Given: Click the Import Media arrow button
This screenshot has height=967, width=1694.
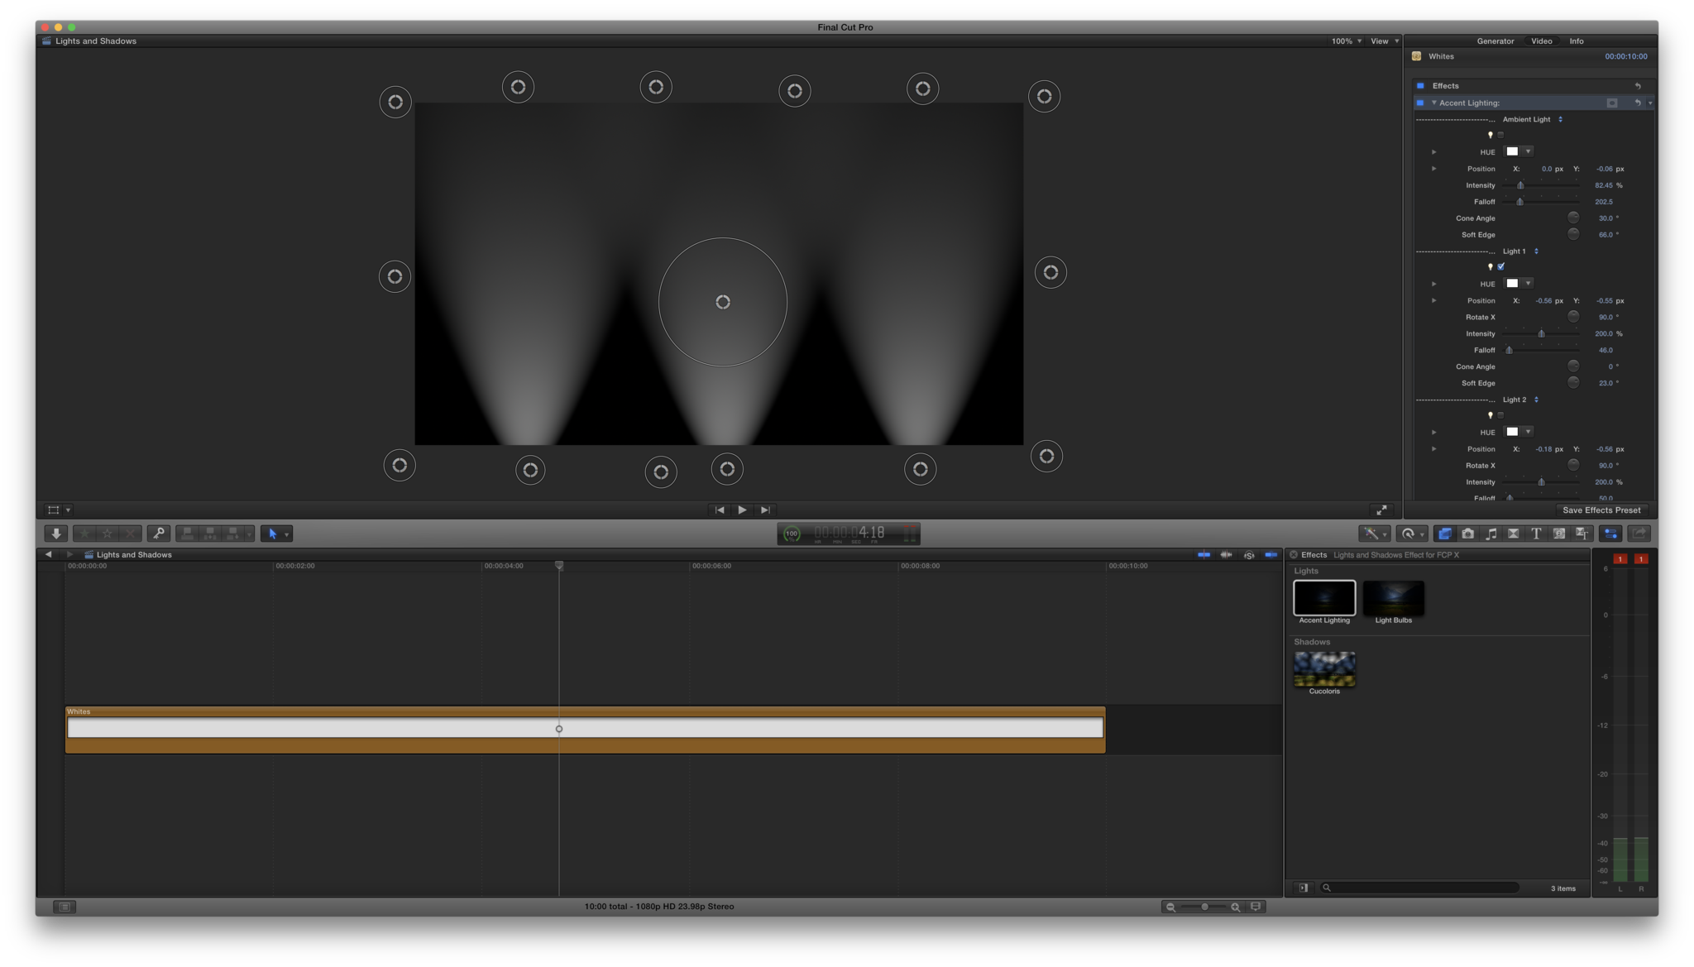Looking at the screenshot, I should 55,534.
